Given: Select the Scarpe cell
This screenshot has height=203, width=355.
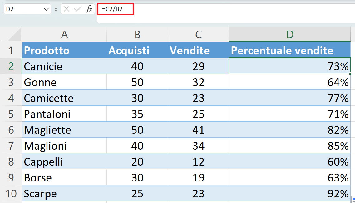Looking at the screenshot, I should pos(64,193).
